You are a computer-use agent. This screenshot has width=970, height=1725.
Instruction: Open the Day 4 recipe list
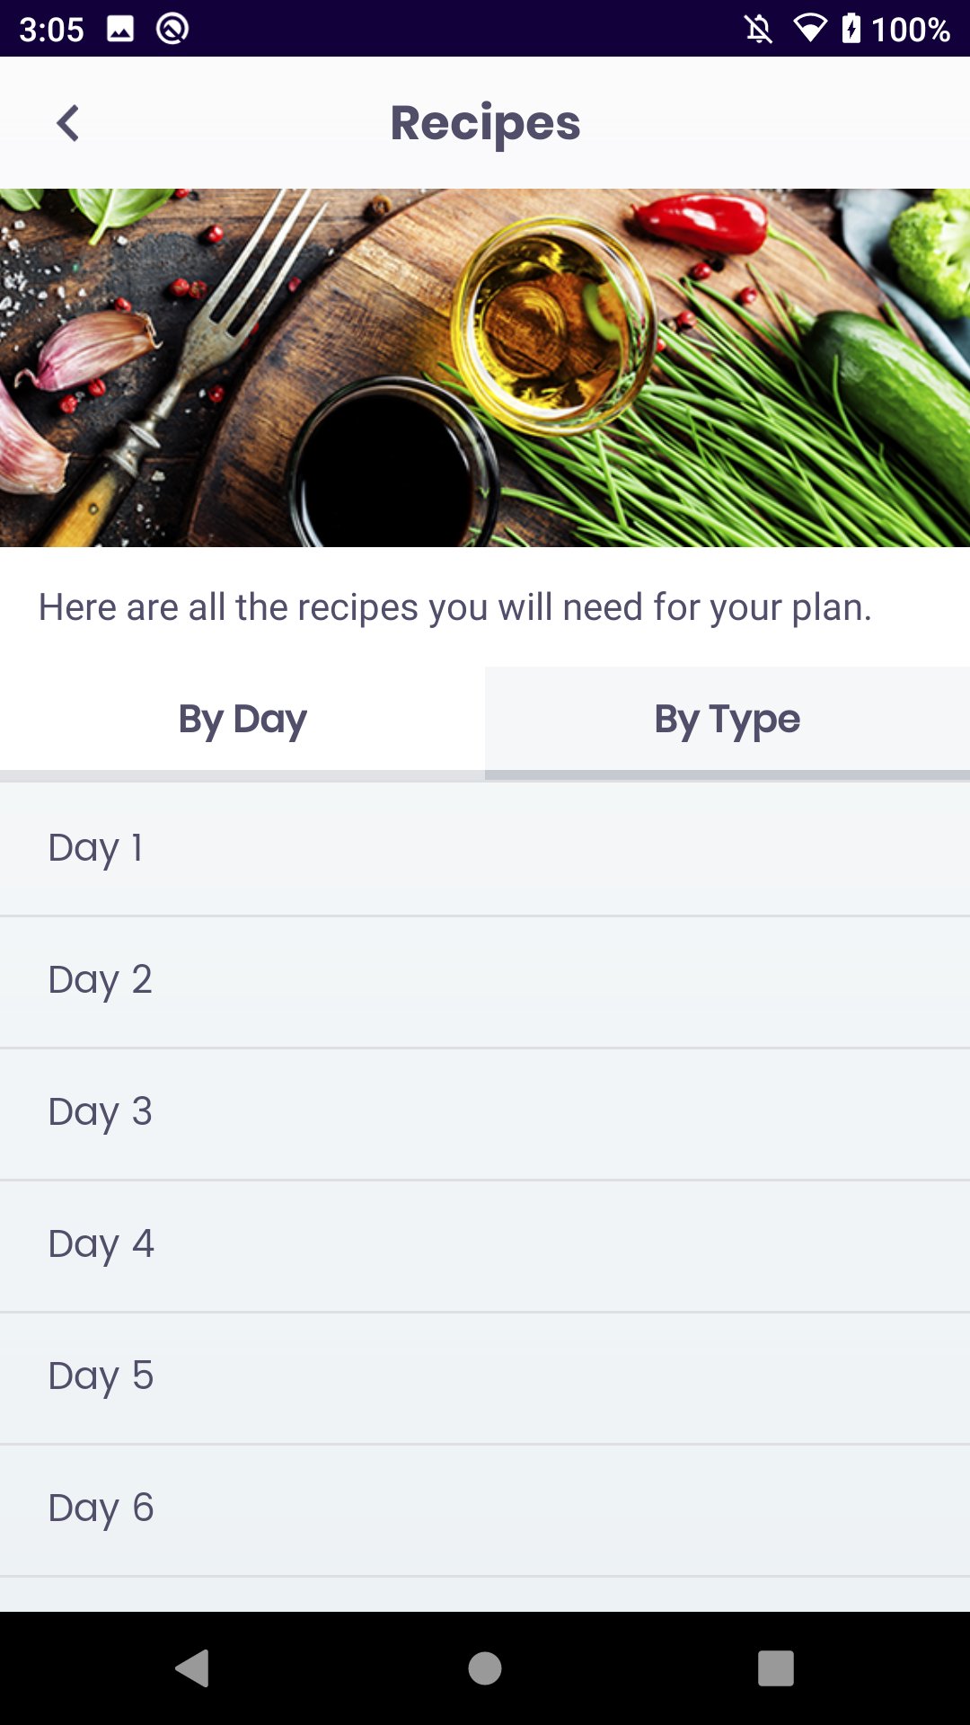[x=485, y=1245]
